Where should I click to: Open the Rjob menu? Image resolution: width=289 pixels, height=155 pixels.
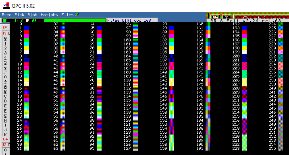pos(32,15)
